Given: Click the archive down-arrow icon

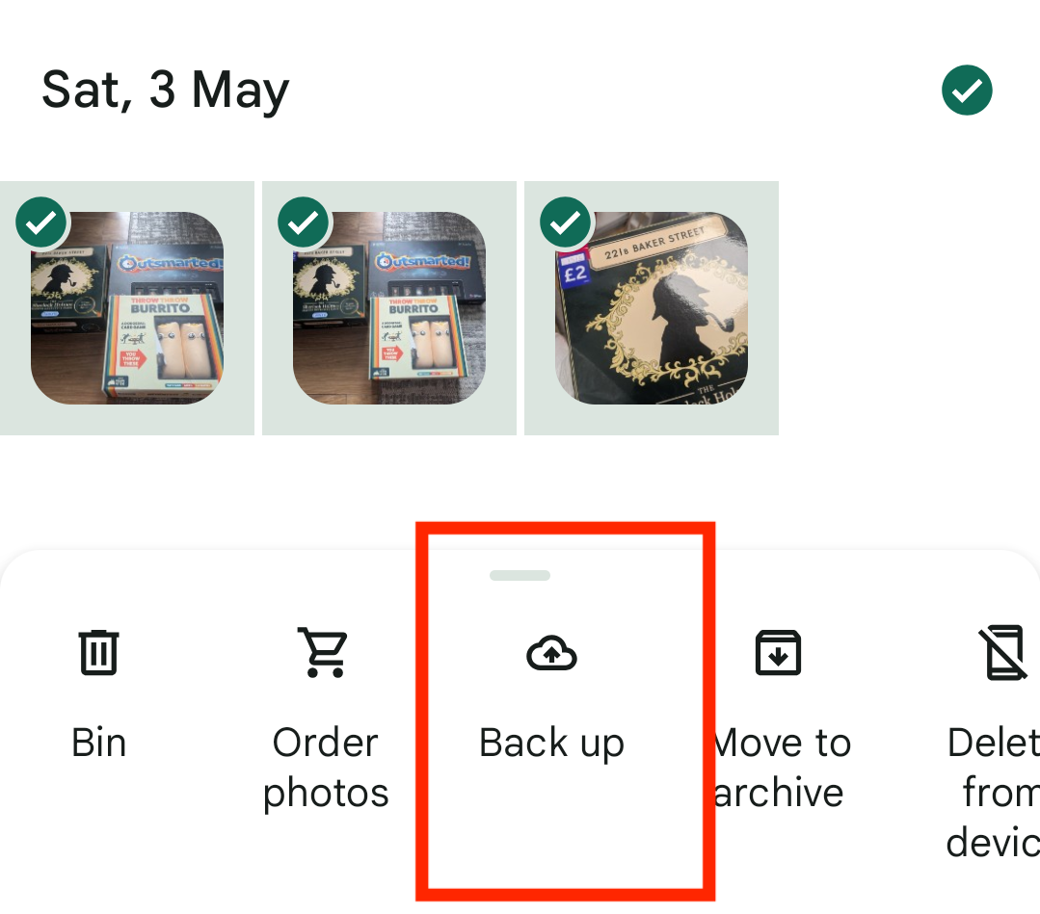Looking at the screenshot, I should coord(777,652).
